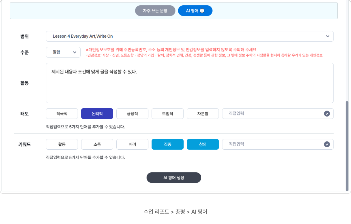This screenshot has height=224, width=351.
Task: Click the caption 수업 리포트 > 총평 > AI 평어
Action: point(175,212)
